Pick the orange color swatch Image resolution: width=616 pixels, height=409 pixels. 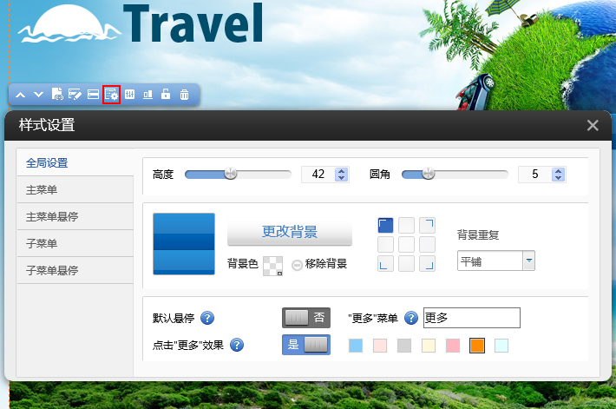(x=477, y=346)
